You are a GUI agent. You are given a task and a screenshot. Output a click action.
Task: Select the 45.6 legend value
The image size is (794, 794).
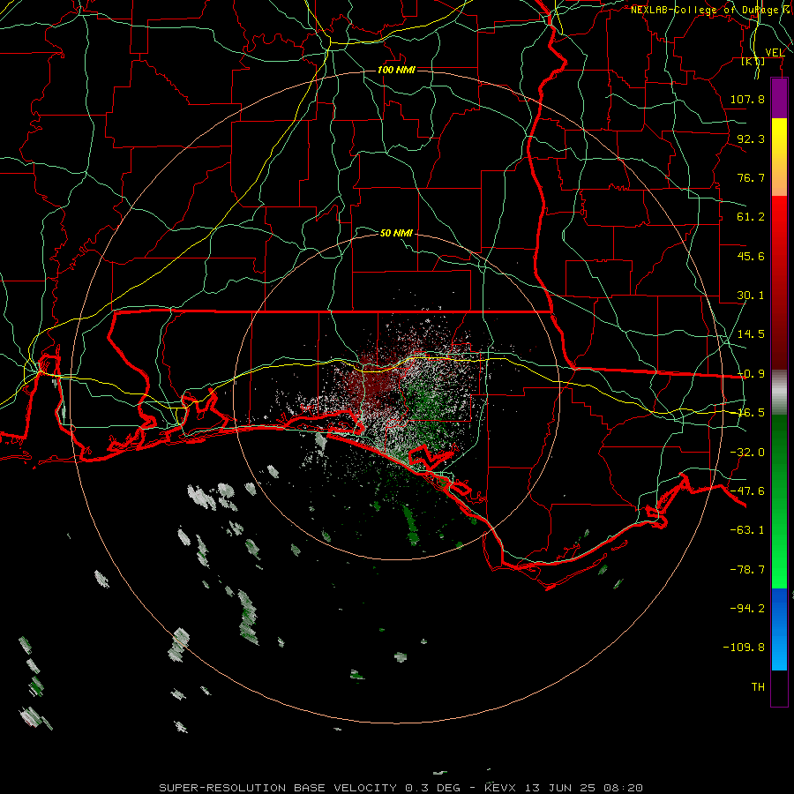coord(751,256)
